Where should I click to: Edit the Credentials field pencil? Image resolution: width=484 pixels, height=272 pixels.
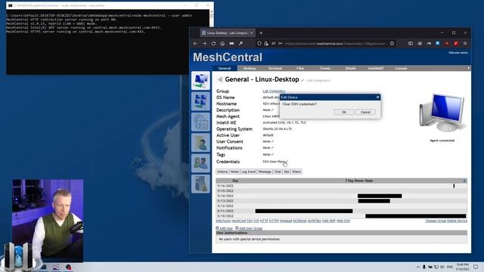(x=287, y=162)
